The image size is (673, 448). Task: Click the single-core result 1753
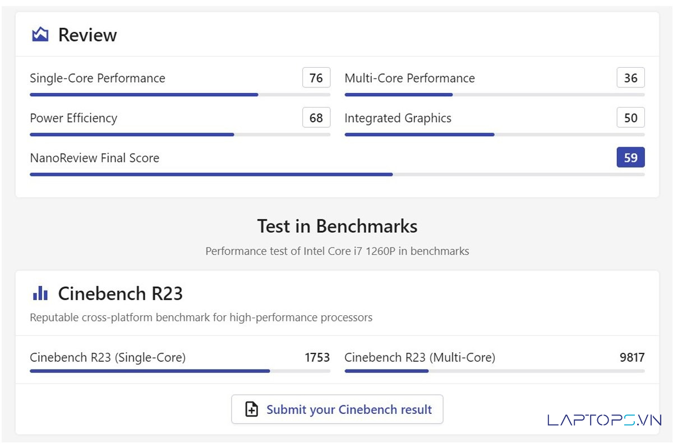(317, 357)
